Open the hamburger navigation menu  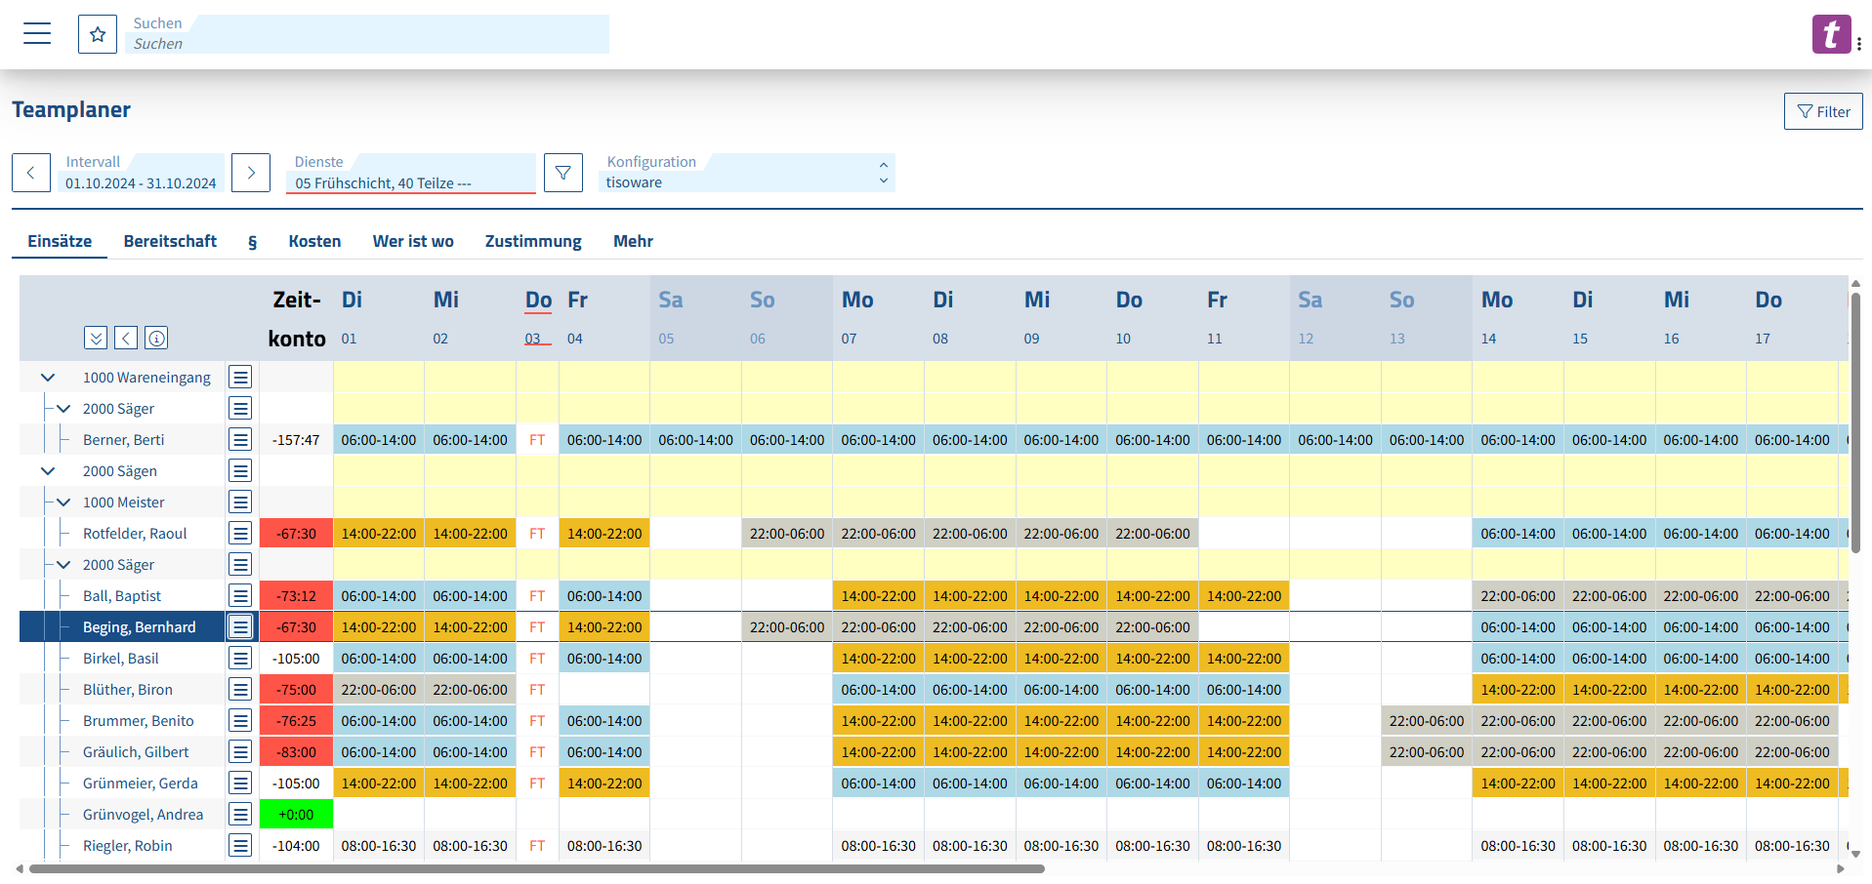point(37,33)
